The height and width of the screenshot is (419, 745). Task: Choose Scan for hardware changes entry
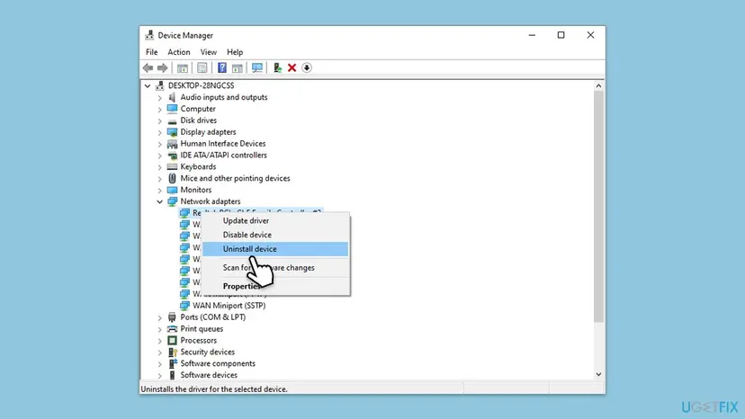coord(275,267)
